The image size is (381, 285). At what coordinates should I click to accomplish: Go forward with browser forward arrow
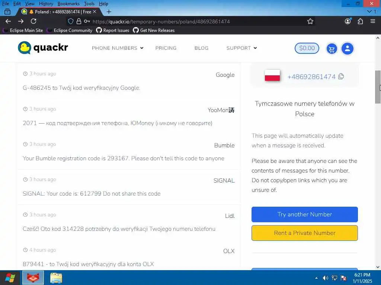pyautogui.click(x=21, y=21)
